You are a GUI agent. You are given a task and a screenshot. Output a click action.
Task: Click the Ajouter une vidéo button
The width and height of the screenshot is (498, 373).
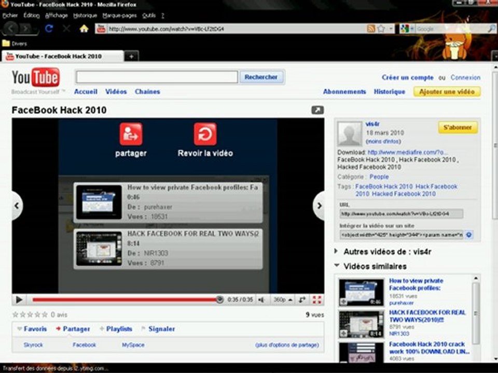(447, 92)
